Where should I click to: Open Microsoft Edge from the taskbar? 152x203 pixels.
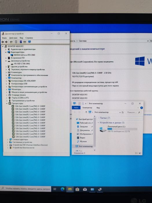[x=63, y=189]
